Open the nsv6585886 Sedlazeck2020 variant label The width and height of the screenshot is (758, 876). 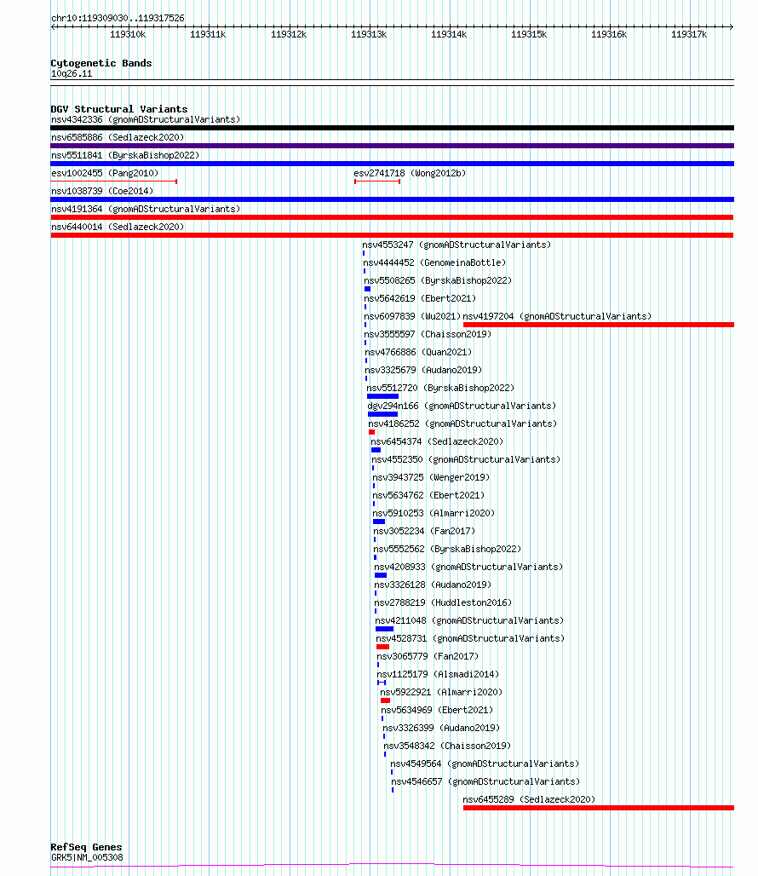coord(118,137)
